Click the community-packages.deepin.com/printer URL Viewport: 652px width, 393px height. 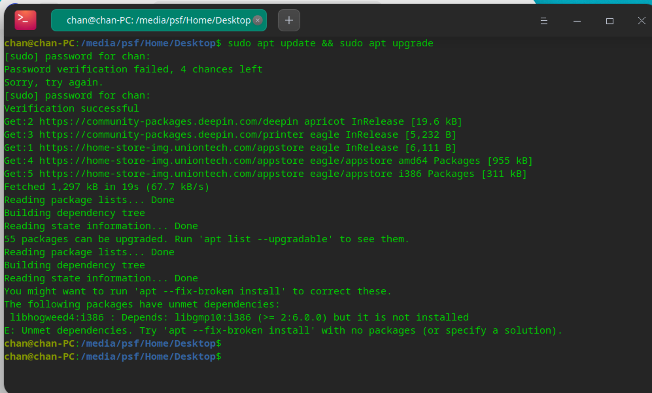pos(171,135)
